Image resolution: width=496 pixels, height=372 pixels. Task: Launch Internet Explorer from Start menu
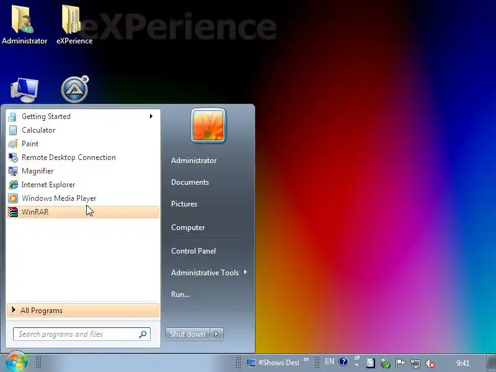pyautogui.click(x=83, y=185)
